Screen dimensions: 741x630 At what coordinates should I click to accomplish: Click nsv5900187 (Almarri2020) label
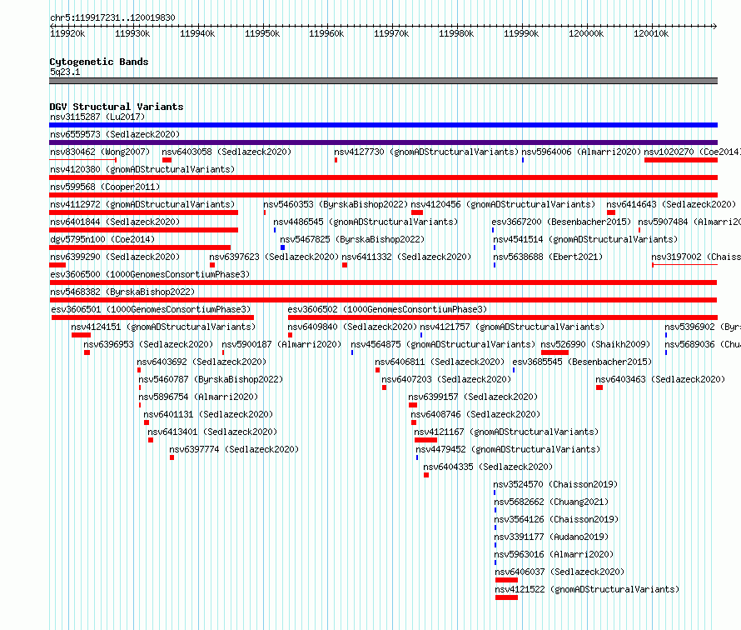pyautogui.click(x=281, y=344)
